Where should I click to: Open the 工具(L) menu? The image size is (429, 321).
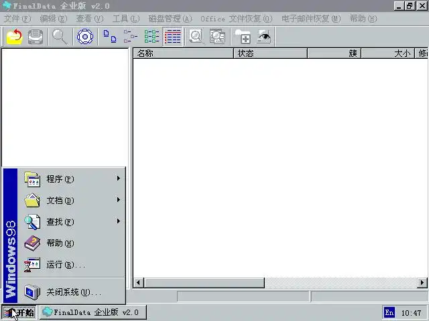click(126, 19)
